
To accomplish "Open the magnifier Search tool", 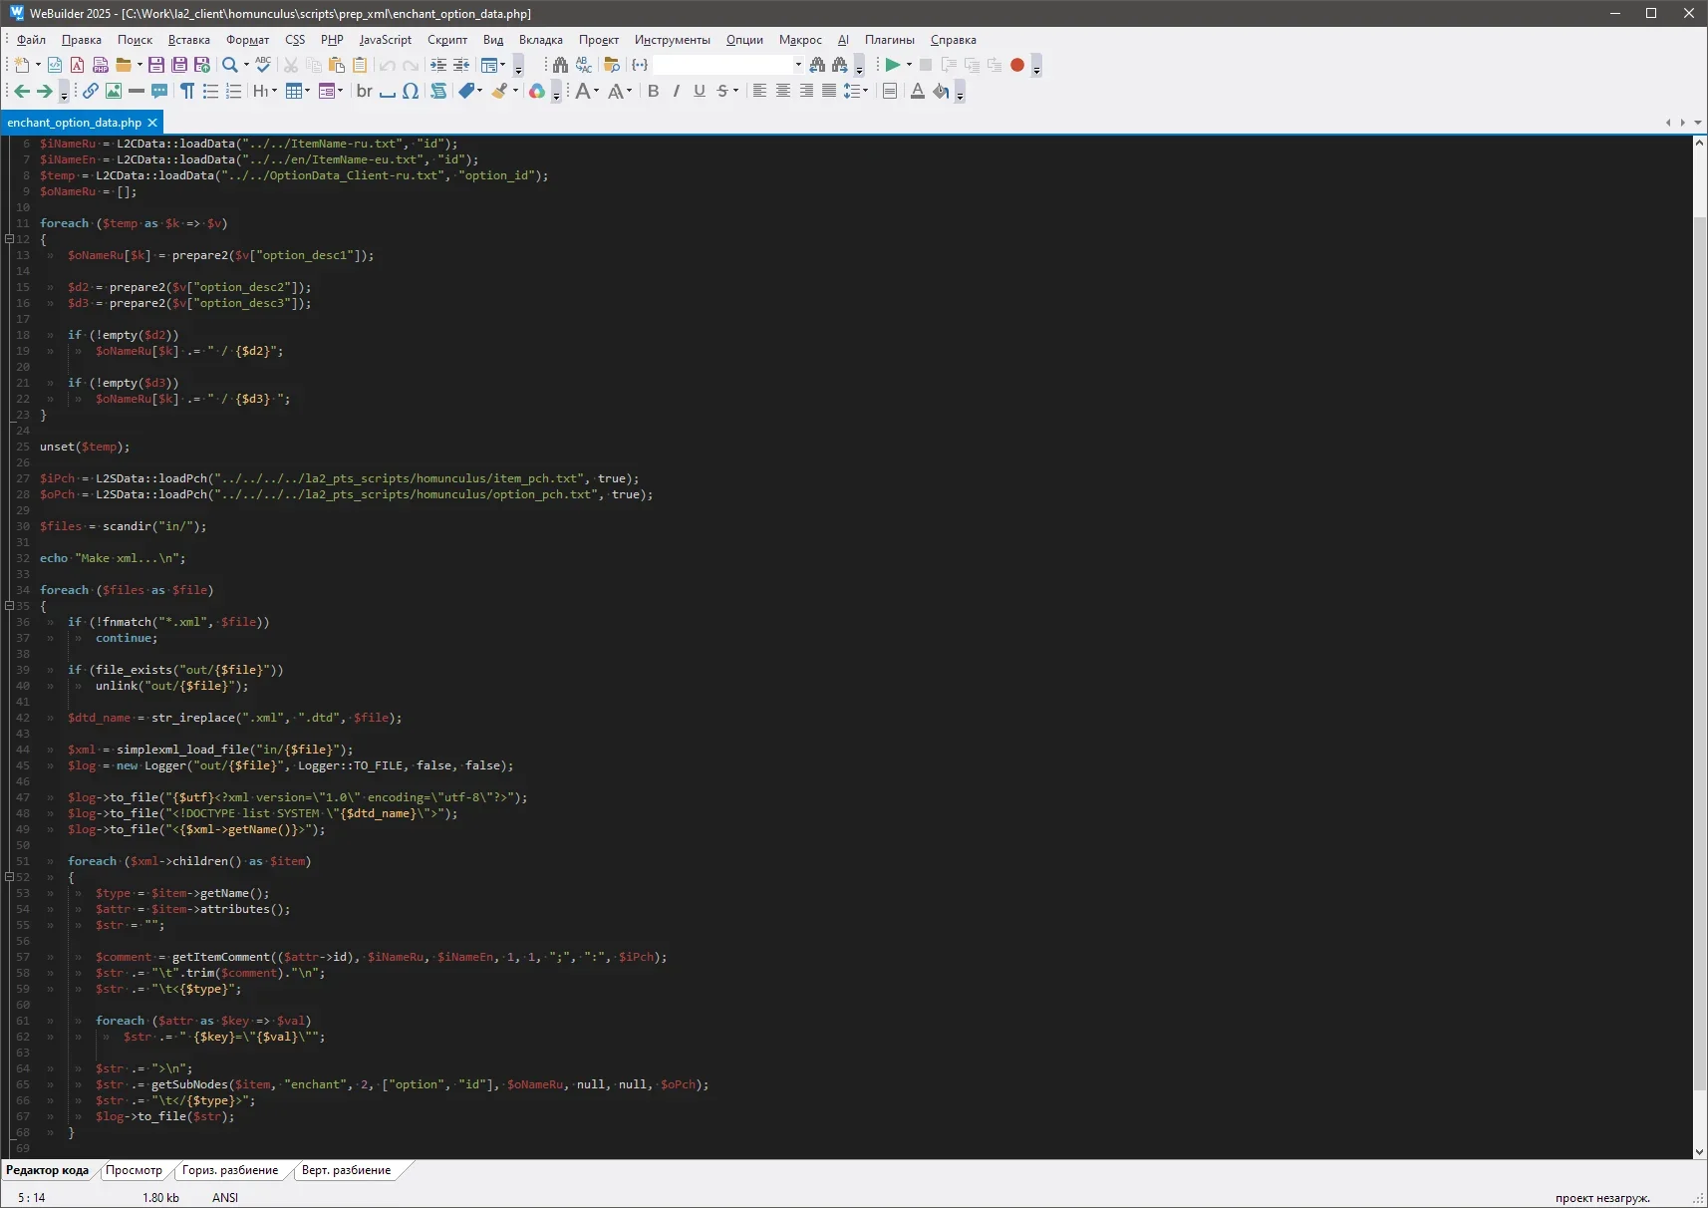I will tap(230, 65).
